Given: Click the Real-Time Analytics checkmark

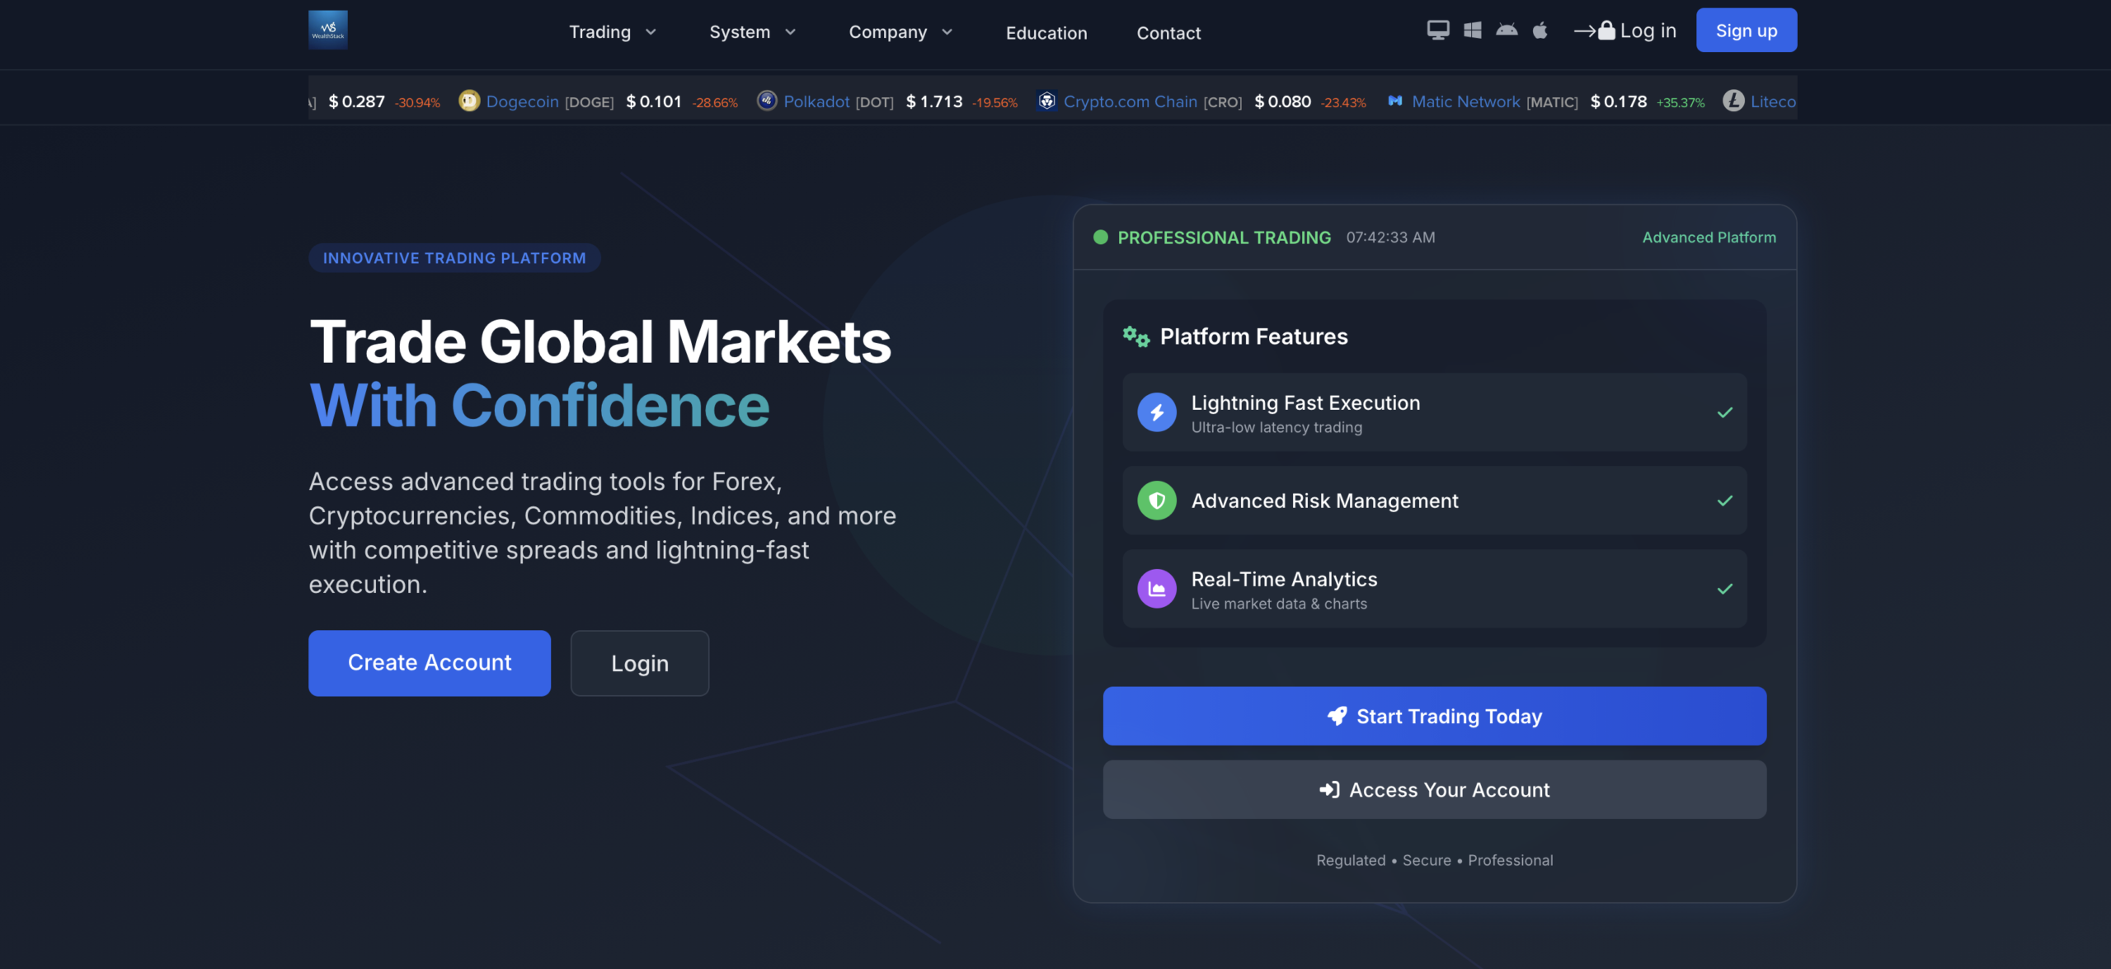Looking at the screenshot, I should tap(1724, 589).
